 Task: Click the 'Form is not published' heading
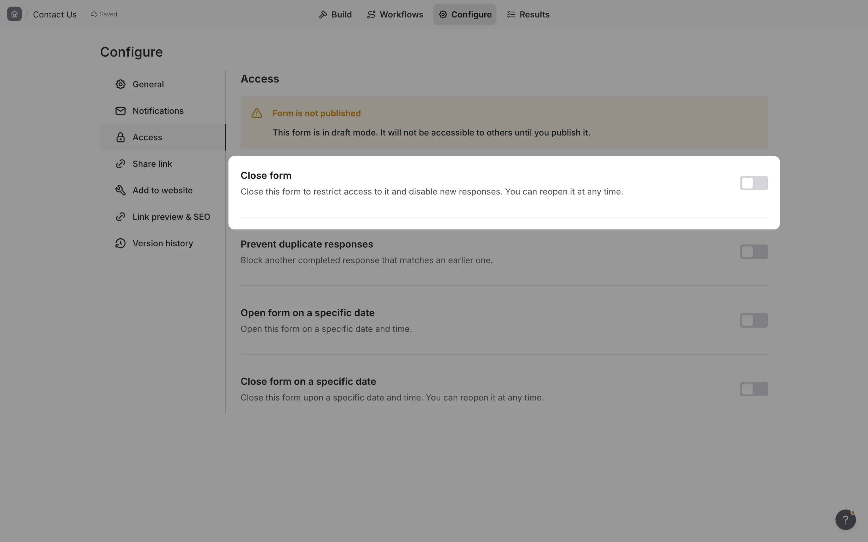click(316, 113)
